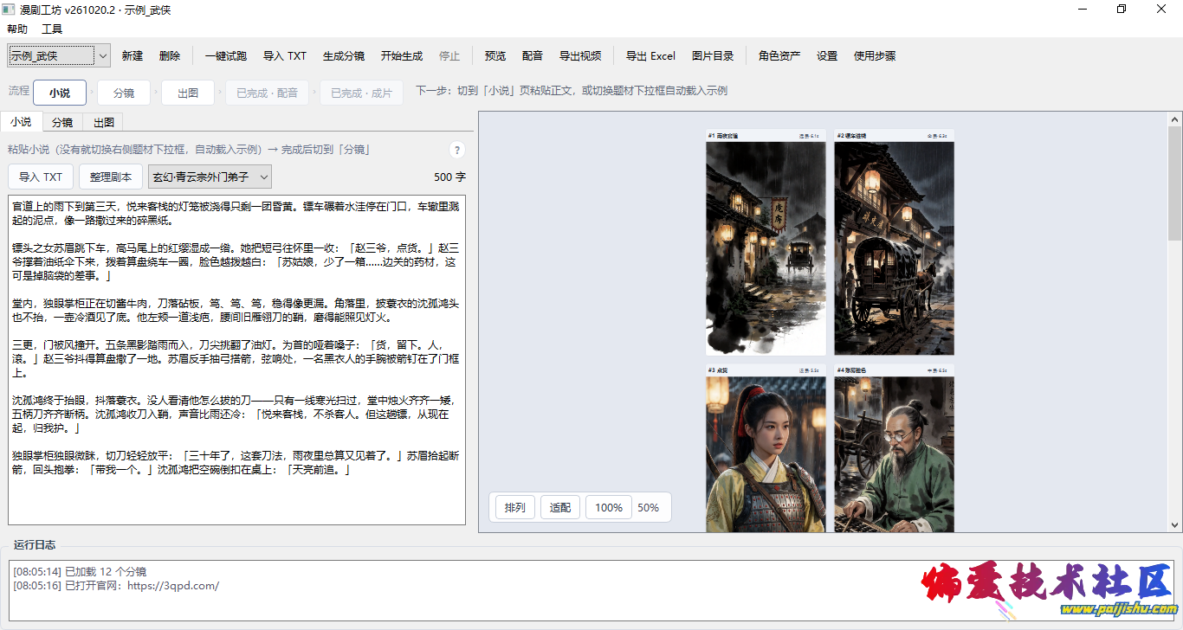The height and width of the screenshot is (630, 1183).
Task: Open 图片目录 from the toolbar
Action: tap(713, 56)
